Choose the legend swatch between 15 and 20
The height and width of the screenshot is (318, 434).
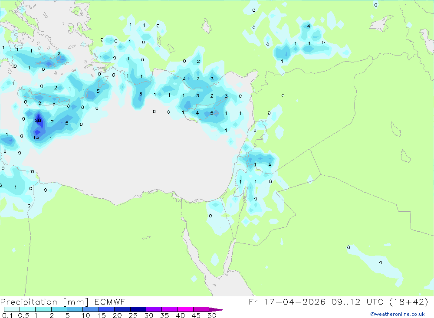tap(106, 309)
